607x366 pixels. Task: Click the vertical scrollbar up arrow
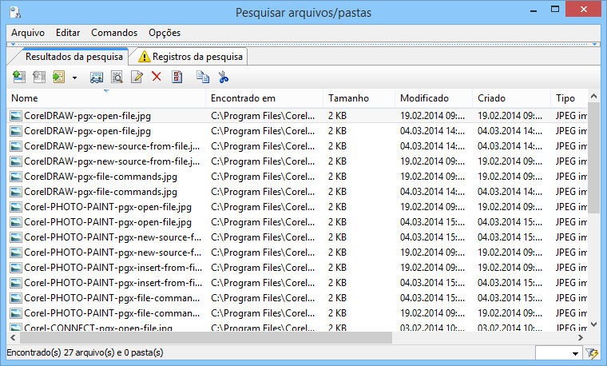(594, 96)
